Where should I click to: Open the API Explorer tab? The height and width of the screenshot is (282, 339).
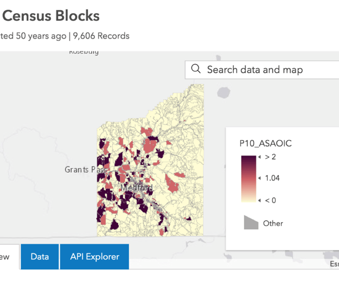pos(94,257)
